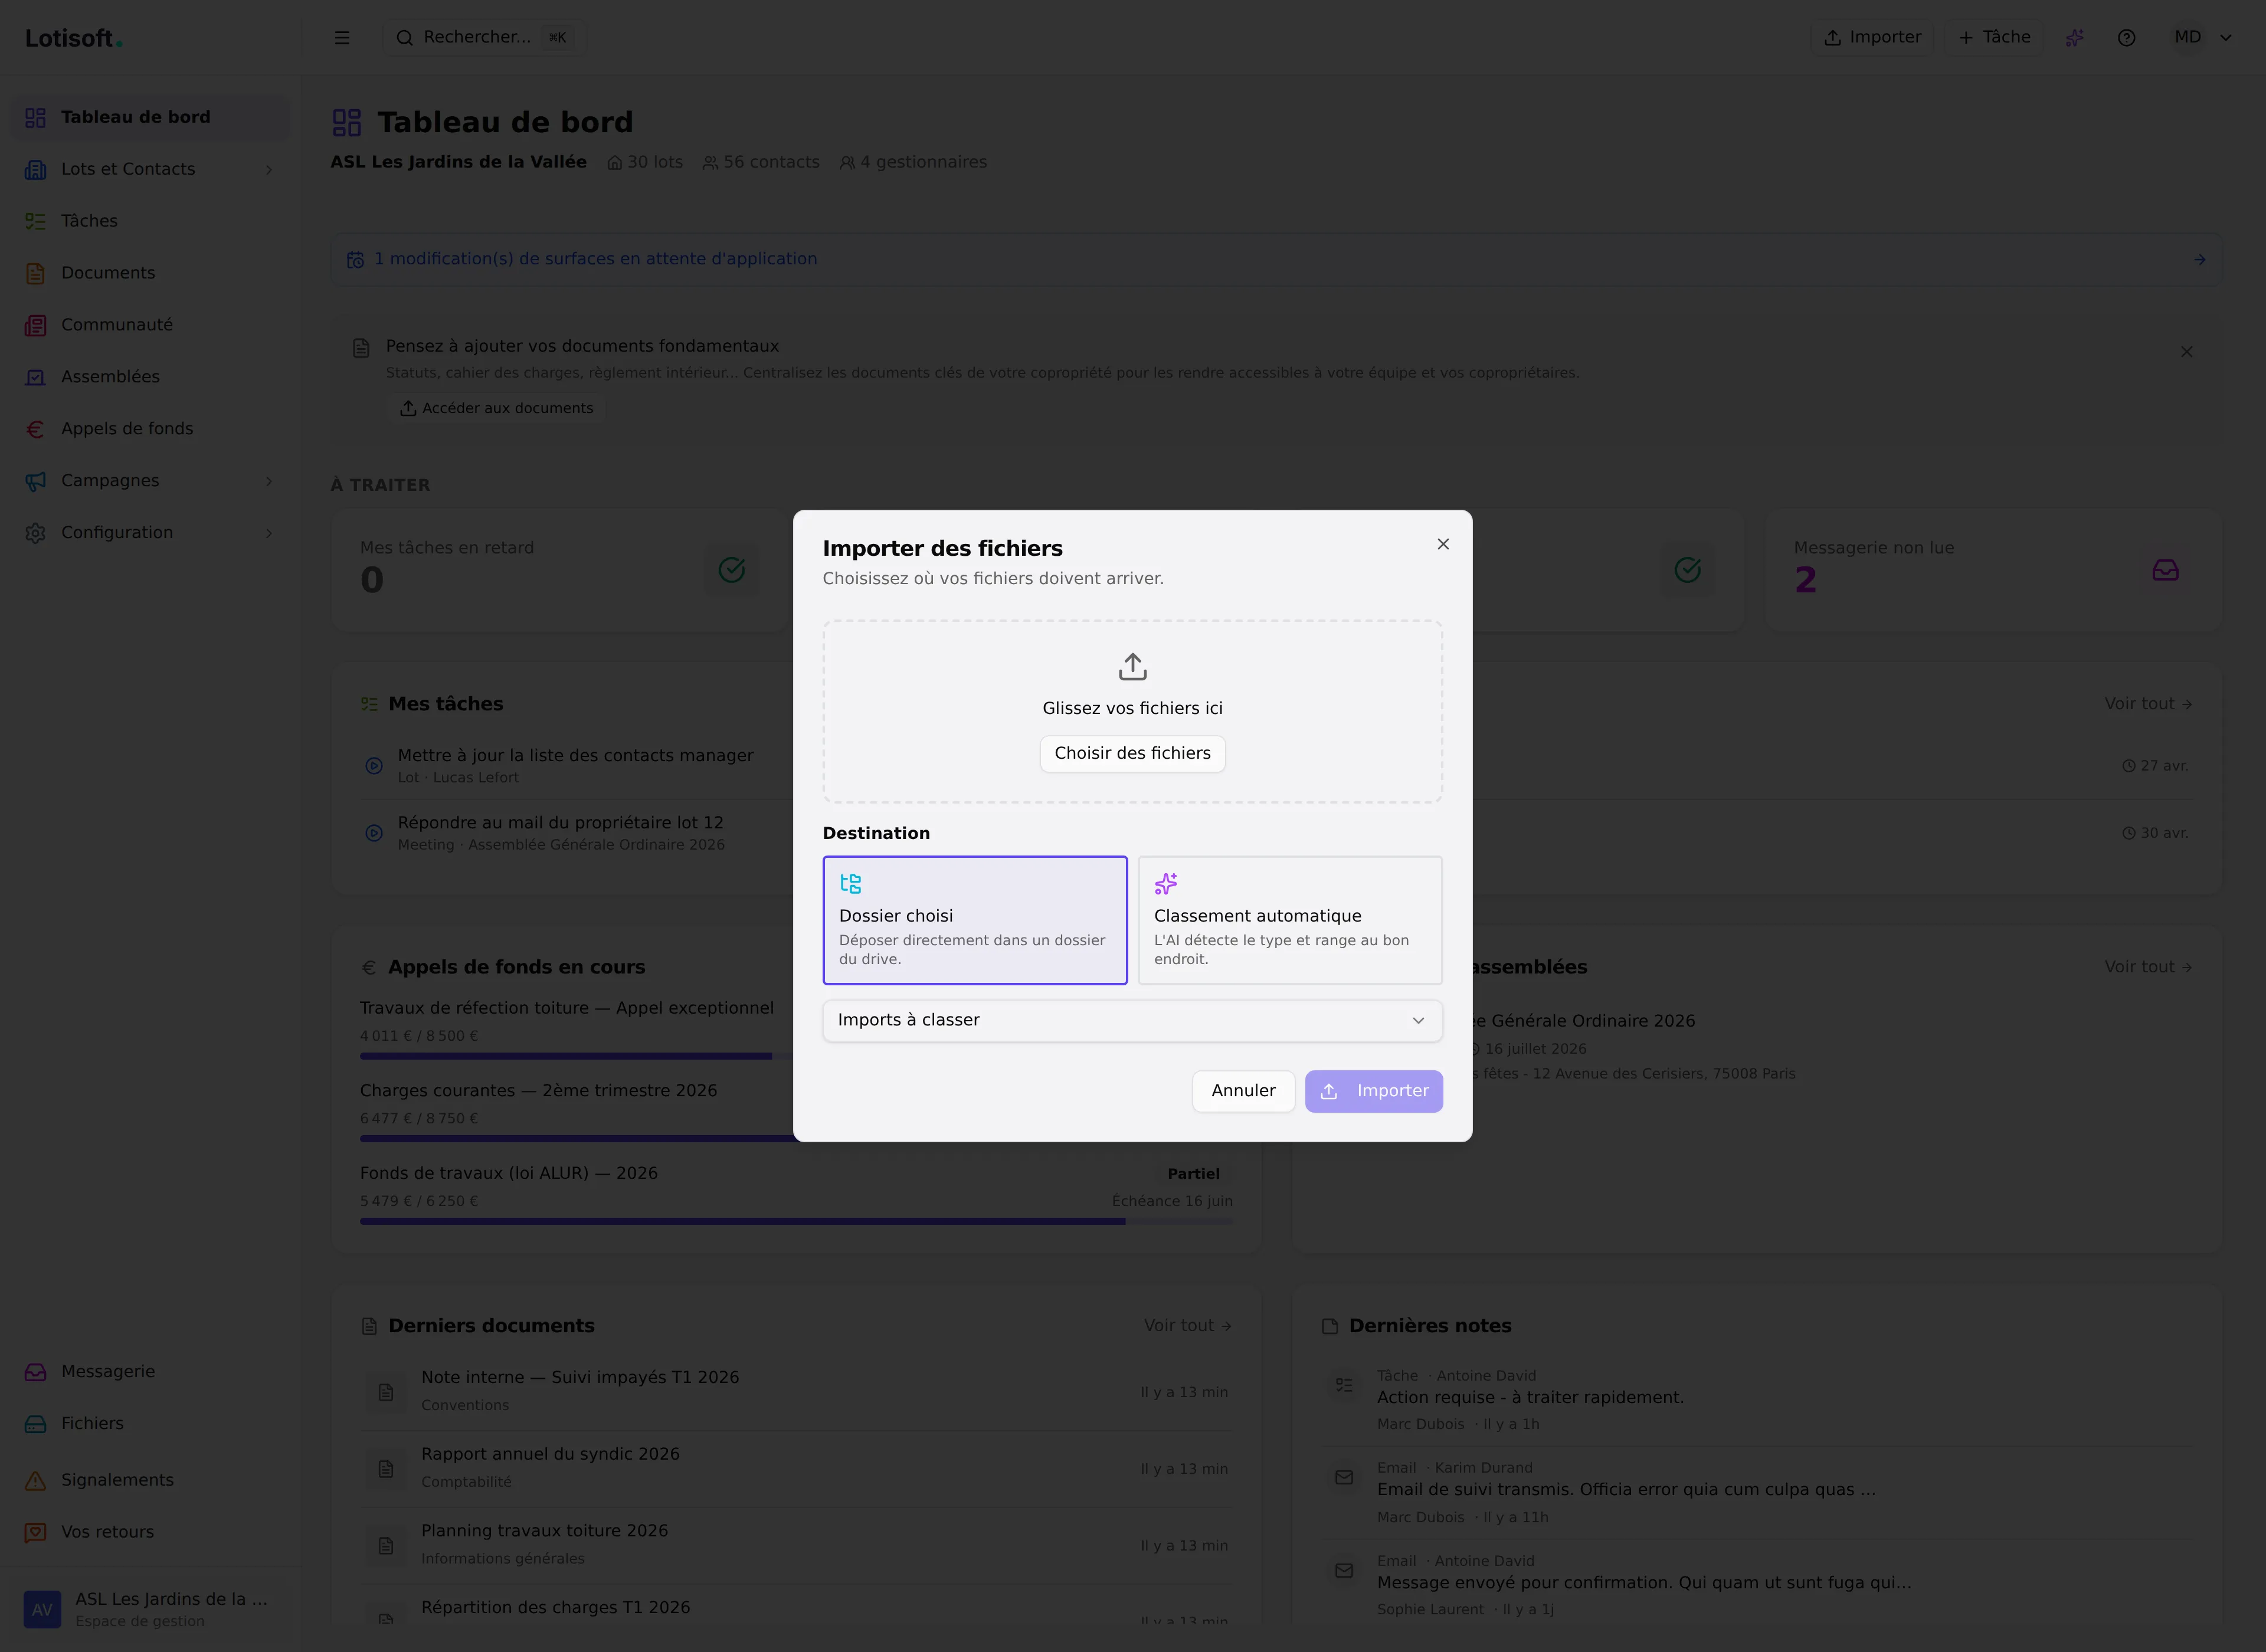Dismiss the documents fondamentaux reminder
The image size is (2266, 1652).
pyautogui.click(x=2186, y=352)
